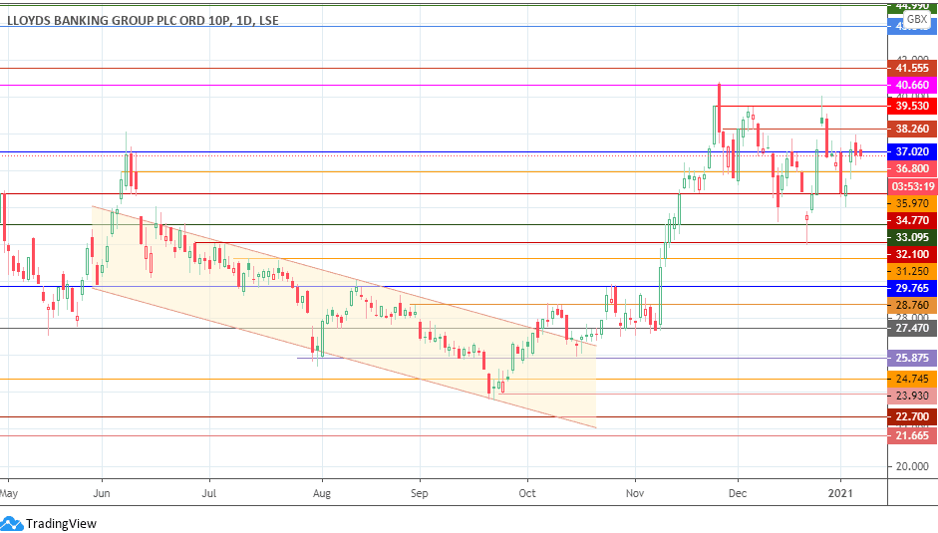This screenshot has width=938, height=533.
Task: Select the 38.260 price label
Action: pos(912,129)
